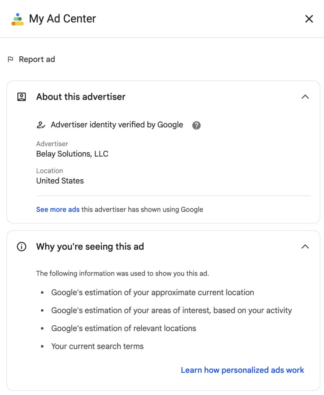Click the About this advertiser header
324x395 pixels.
pyautogui.click(x=81, y=97)
